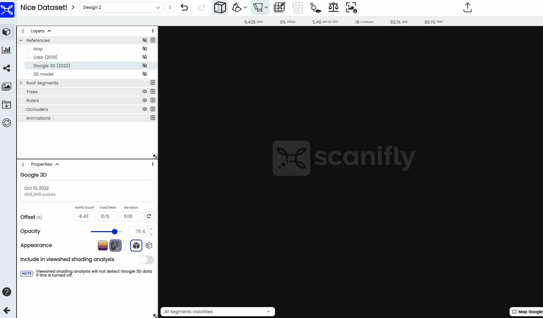Select the 3D cube view tool

click(220, 7)
